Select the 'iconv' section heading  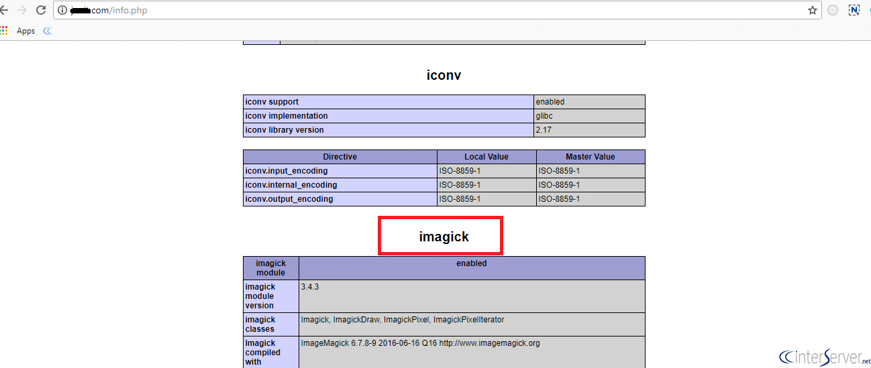[444, 75]
